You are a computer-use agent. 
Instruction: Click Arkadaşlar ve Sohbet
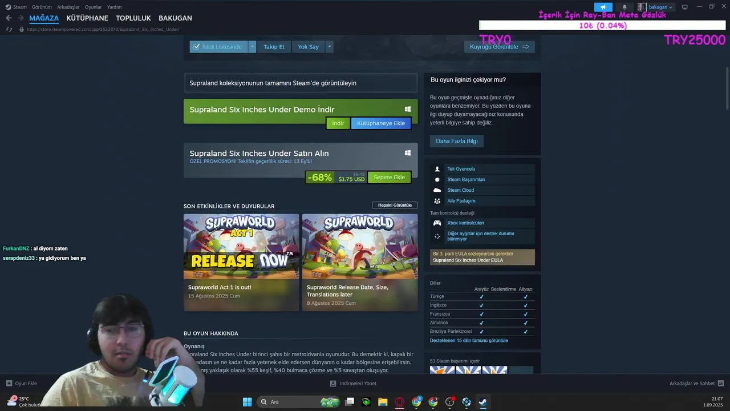(692, 384)
